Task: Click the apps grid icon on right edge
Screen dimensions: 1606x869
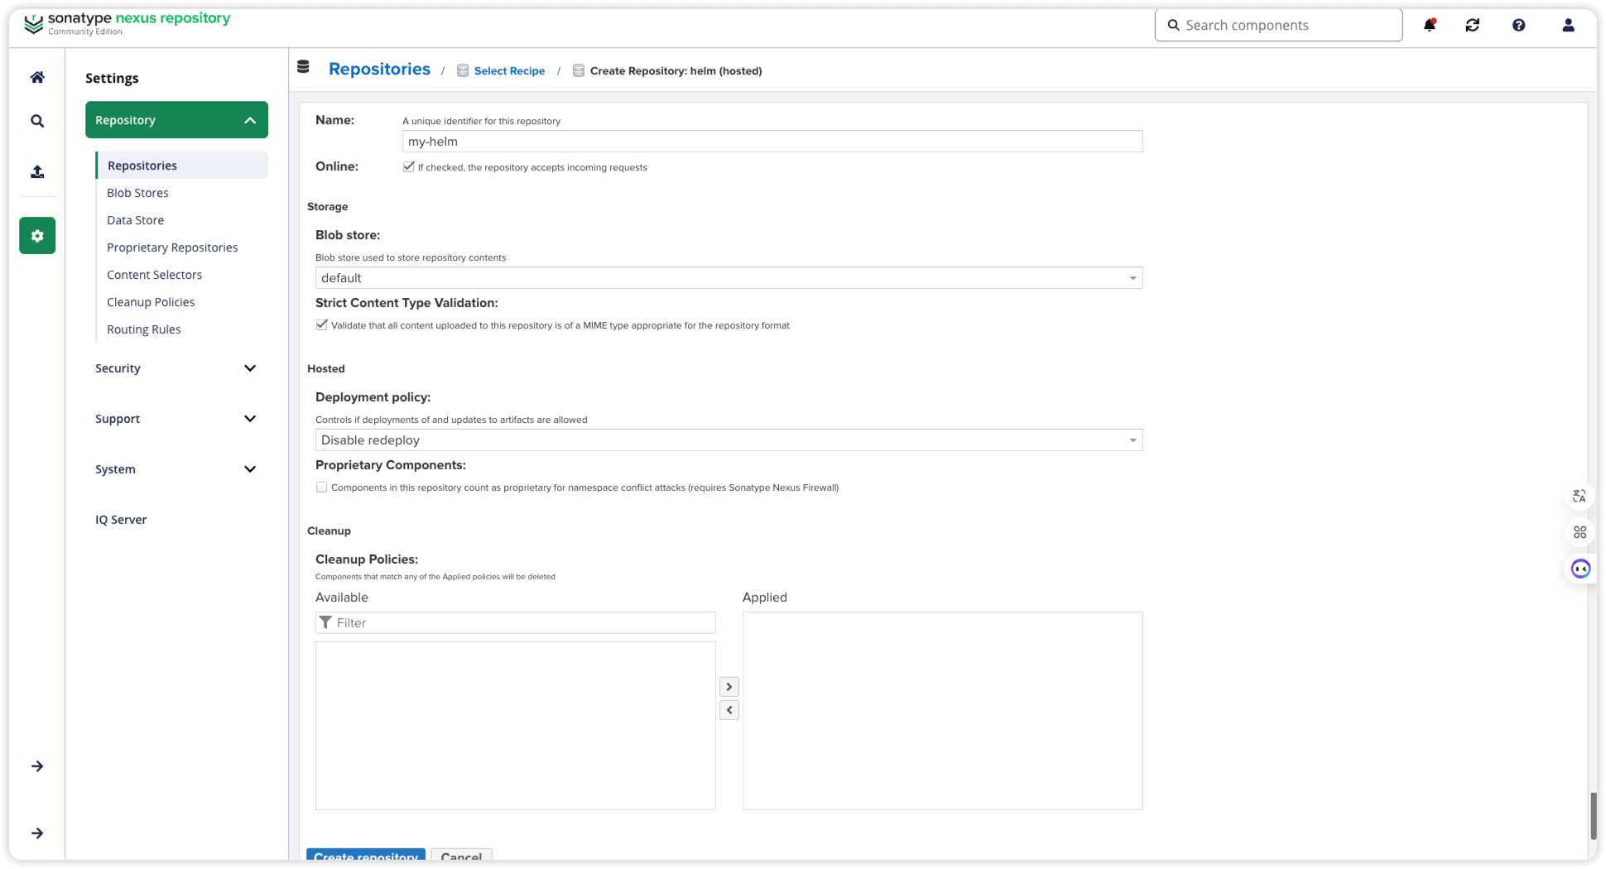Action: tap(1580, 532)
